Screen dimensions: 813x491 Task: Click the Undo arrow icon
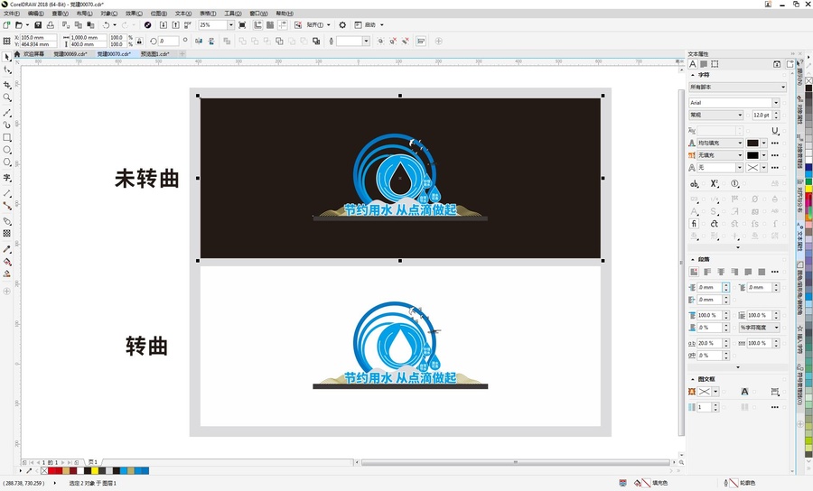pos(106,25)
